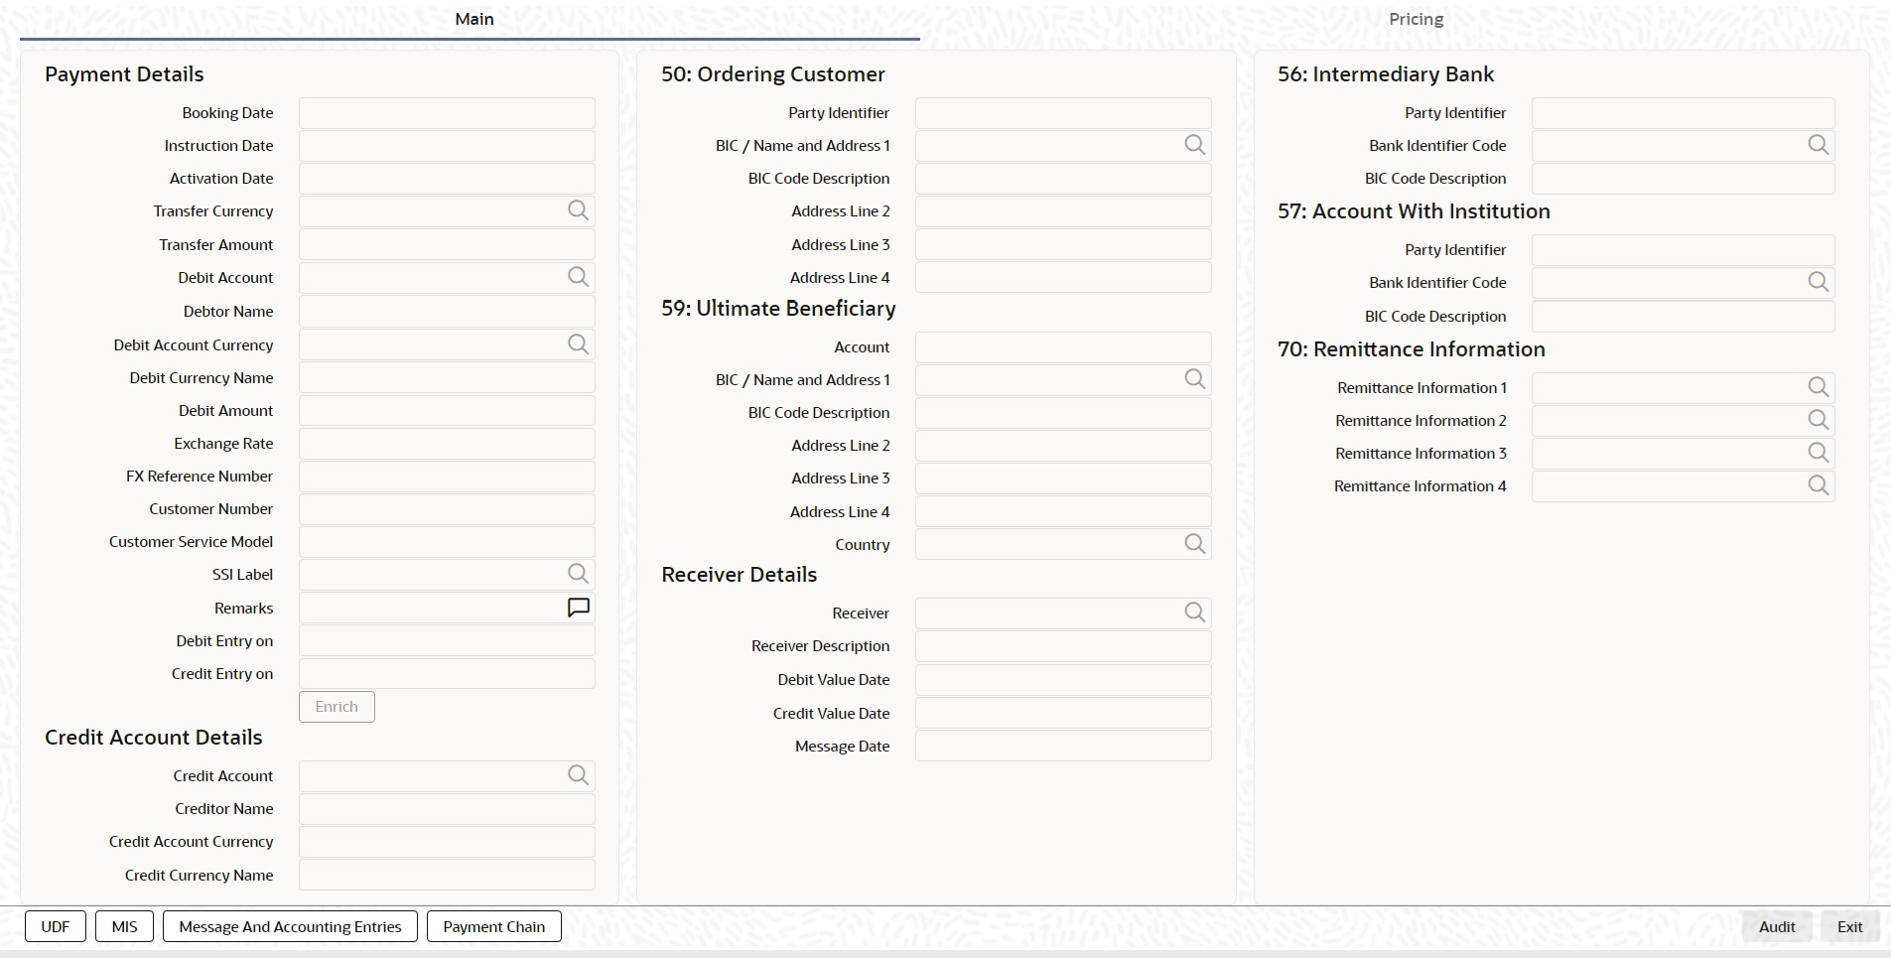This screenshot has height=958, width=1891.
Task: Search Ordering Customer BIC / Name lookup
Action: tap(1195, 145)
